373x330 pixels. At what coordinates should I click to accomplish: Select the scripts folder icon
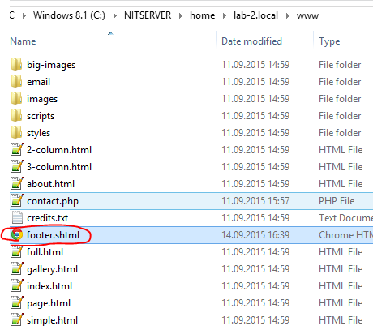(16, 116)
